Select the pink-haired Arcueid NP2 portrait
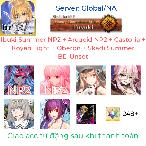Image resolution: width=146 pixels, height=146 pixels. pos(55,80)
